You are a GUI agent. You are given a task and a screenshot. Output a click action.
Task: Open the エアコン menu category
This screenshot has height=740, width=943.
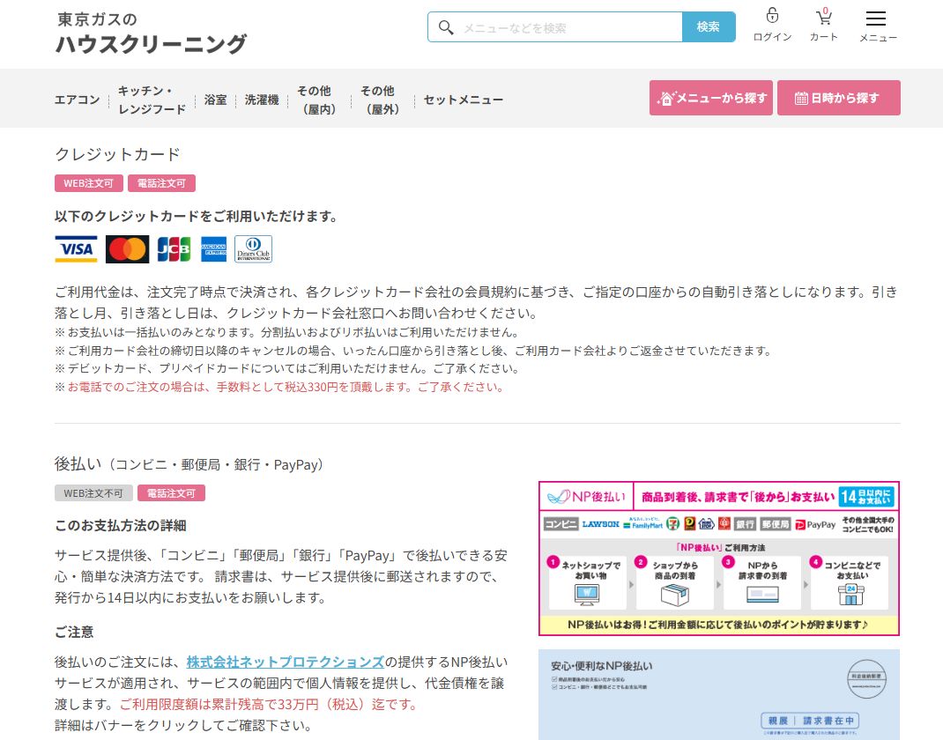[x=78, y=100]
